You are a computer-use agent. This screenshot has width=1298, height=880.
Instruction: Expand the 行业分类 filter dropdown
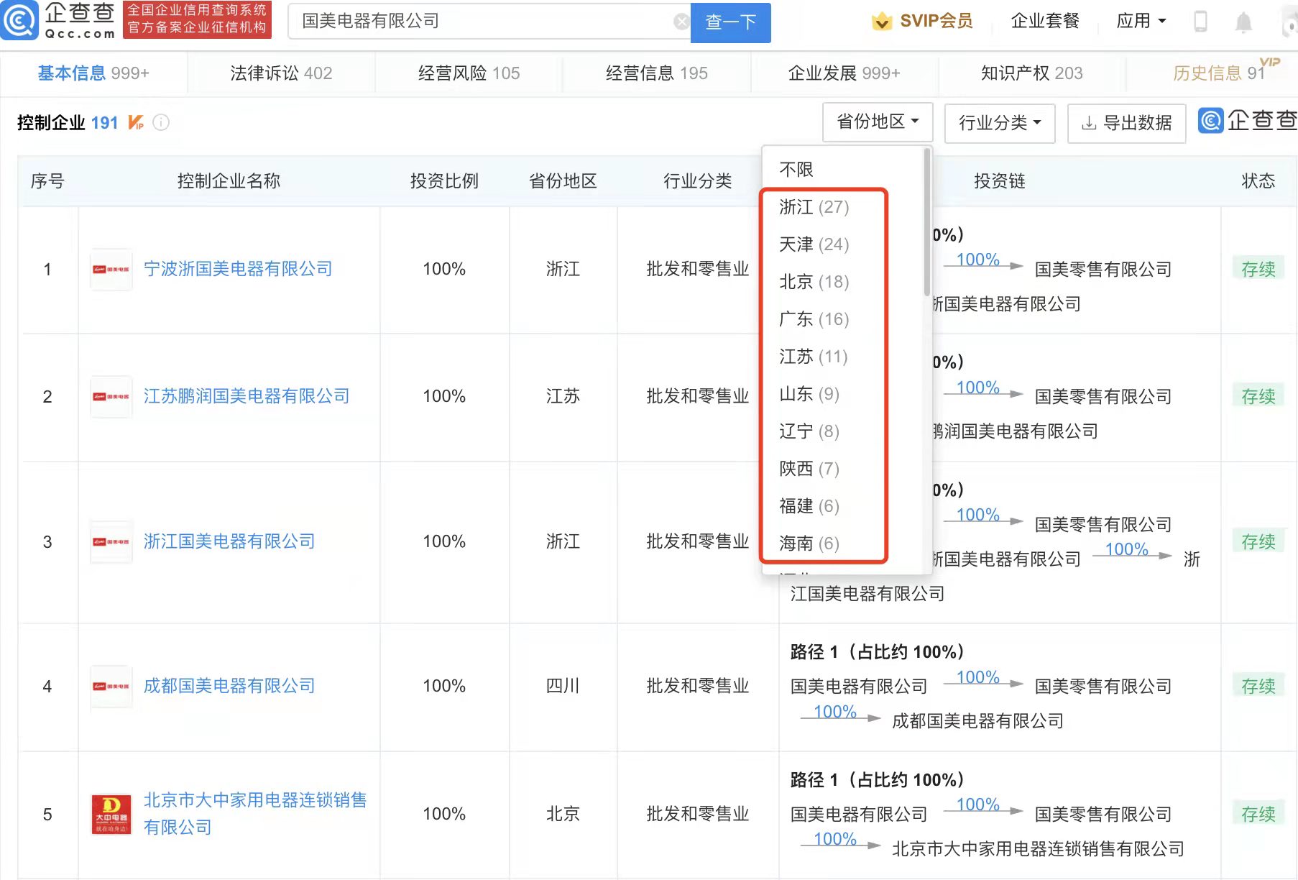coord(1000,123)
